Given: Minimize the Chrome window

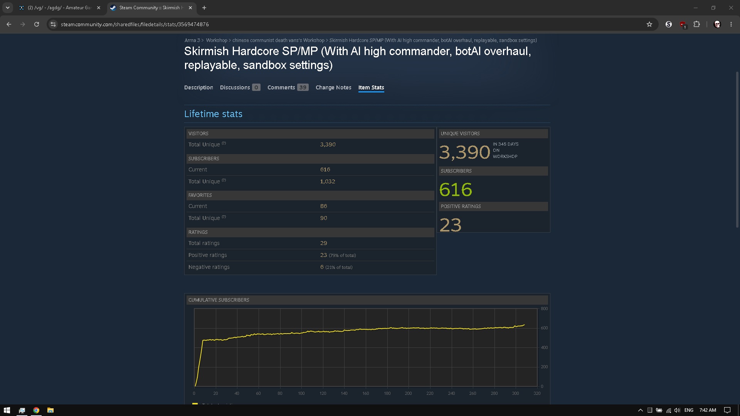Looking at the screenshot, I should coord(696,8).
